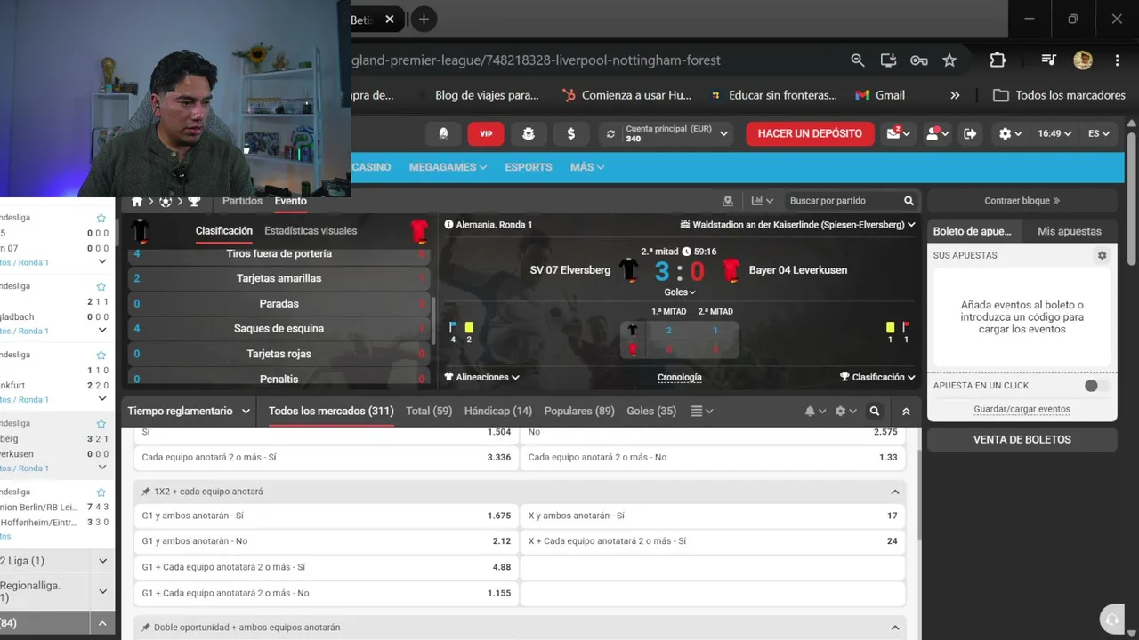This screenshot has height=640, width=1139.
Task: Open the stadium info dropdown for Waldstadion
Action: pyautogui.click(x=798, y=225)
